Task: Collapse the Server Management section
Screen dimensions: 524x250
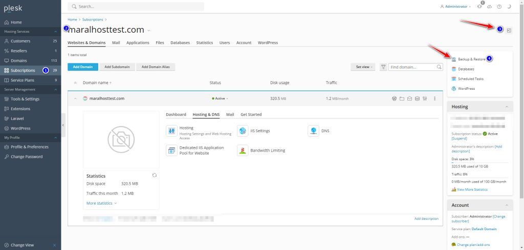Action: (x=55, y=90)
